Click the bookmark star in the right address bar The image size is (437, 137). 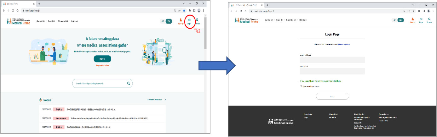[413, 11]
